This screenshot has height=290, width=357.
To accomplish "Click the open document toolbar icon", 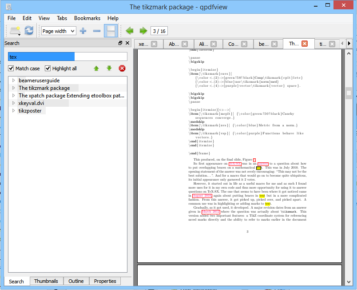I will point(14,31).
